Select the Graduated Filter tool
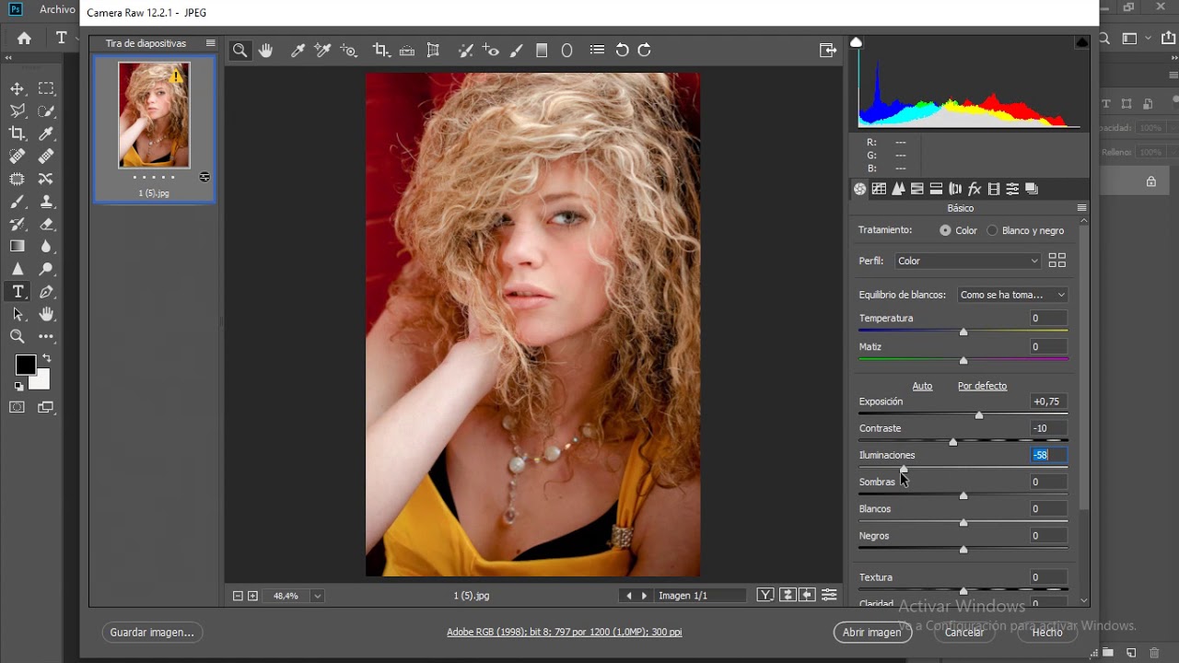1179x663 pixels. pyautogui.click(x=542, y=51)
